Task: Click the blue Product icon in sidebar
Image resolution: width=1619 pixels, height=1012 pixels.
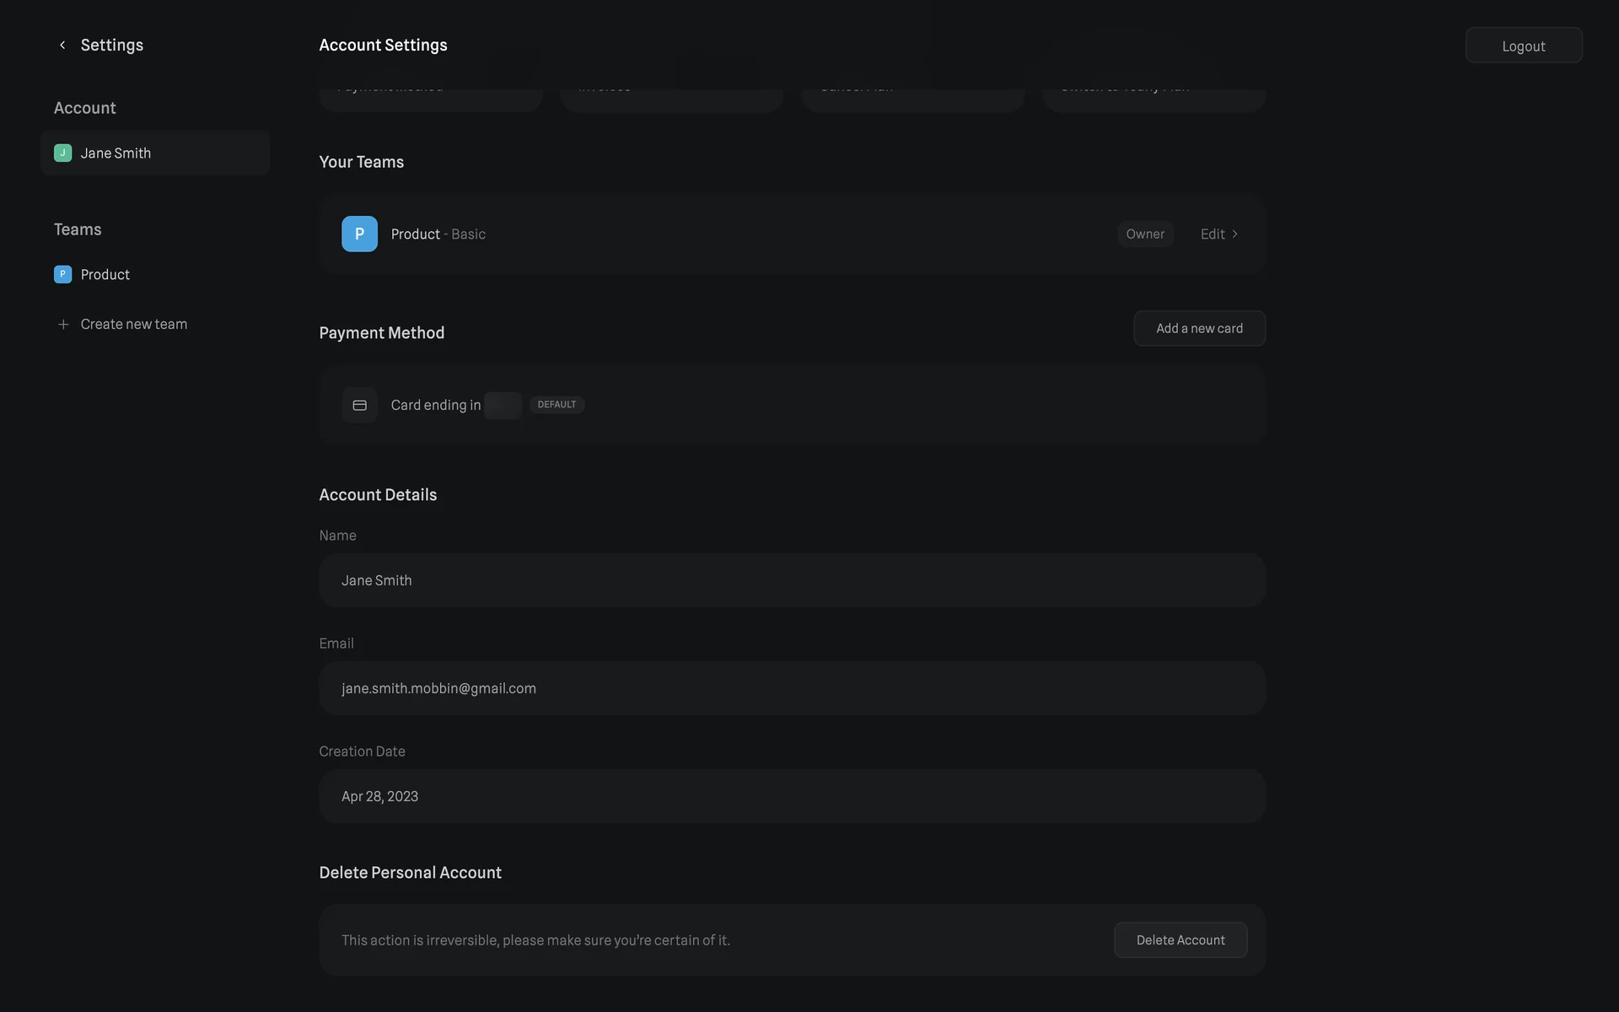Action: pyautogui.click(x=62, y=275)
